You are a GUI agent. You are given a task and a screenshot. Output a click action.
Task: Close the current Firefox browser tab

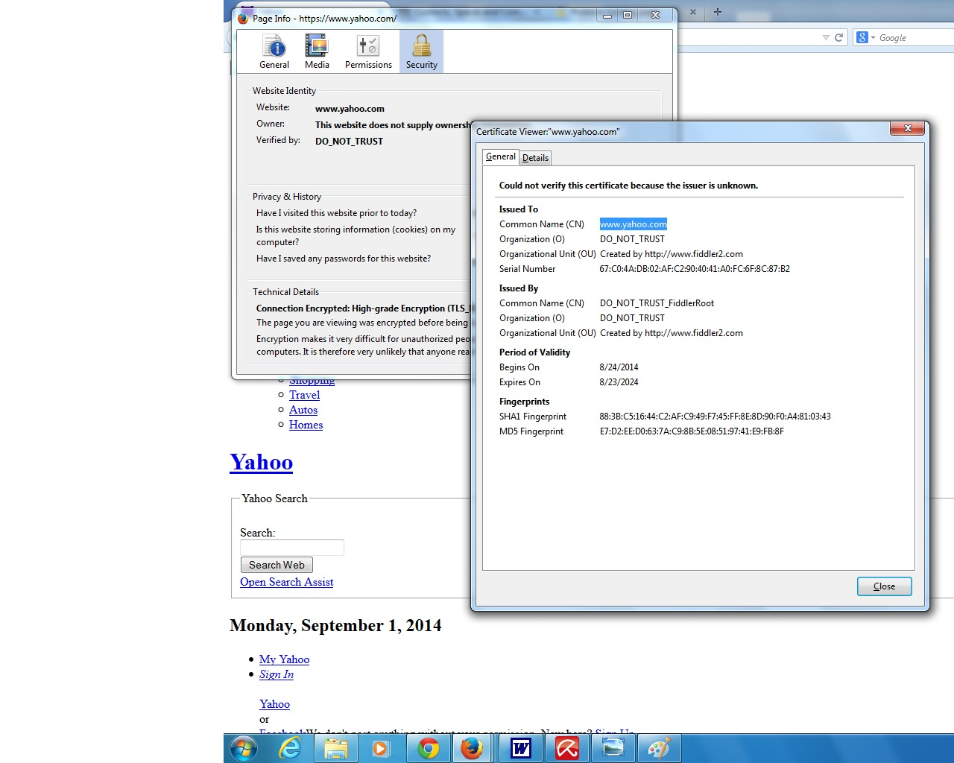[693, 12]
